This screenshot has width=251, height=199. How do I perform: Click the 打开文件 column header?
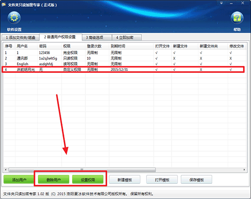pyautogui.click(x=162, y=46)
